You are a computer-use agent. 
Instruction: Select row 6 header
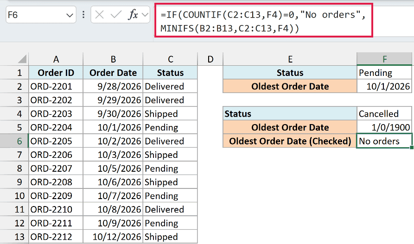pyautogui.click(x=14, y=141)
